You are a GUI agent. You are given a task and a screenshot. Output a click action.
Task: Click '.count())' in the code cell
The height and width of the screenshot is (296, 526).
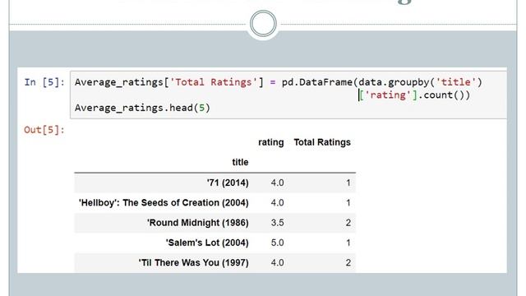pos(444,95)
